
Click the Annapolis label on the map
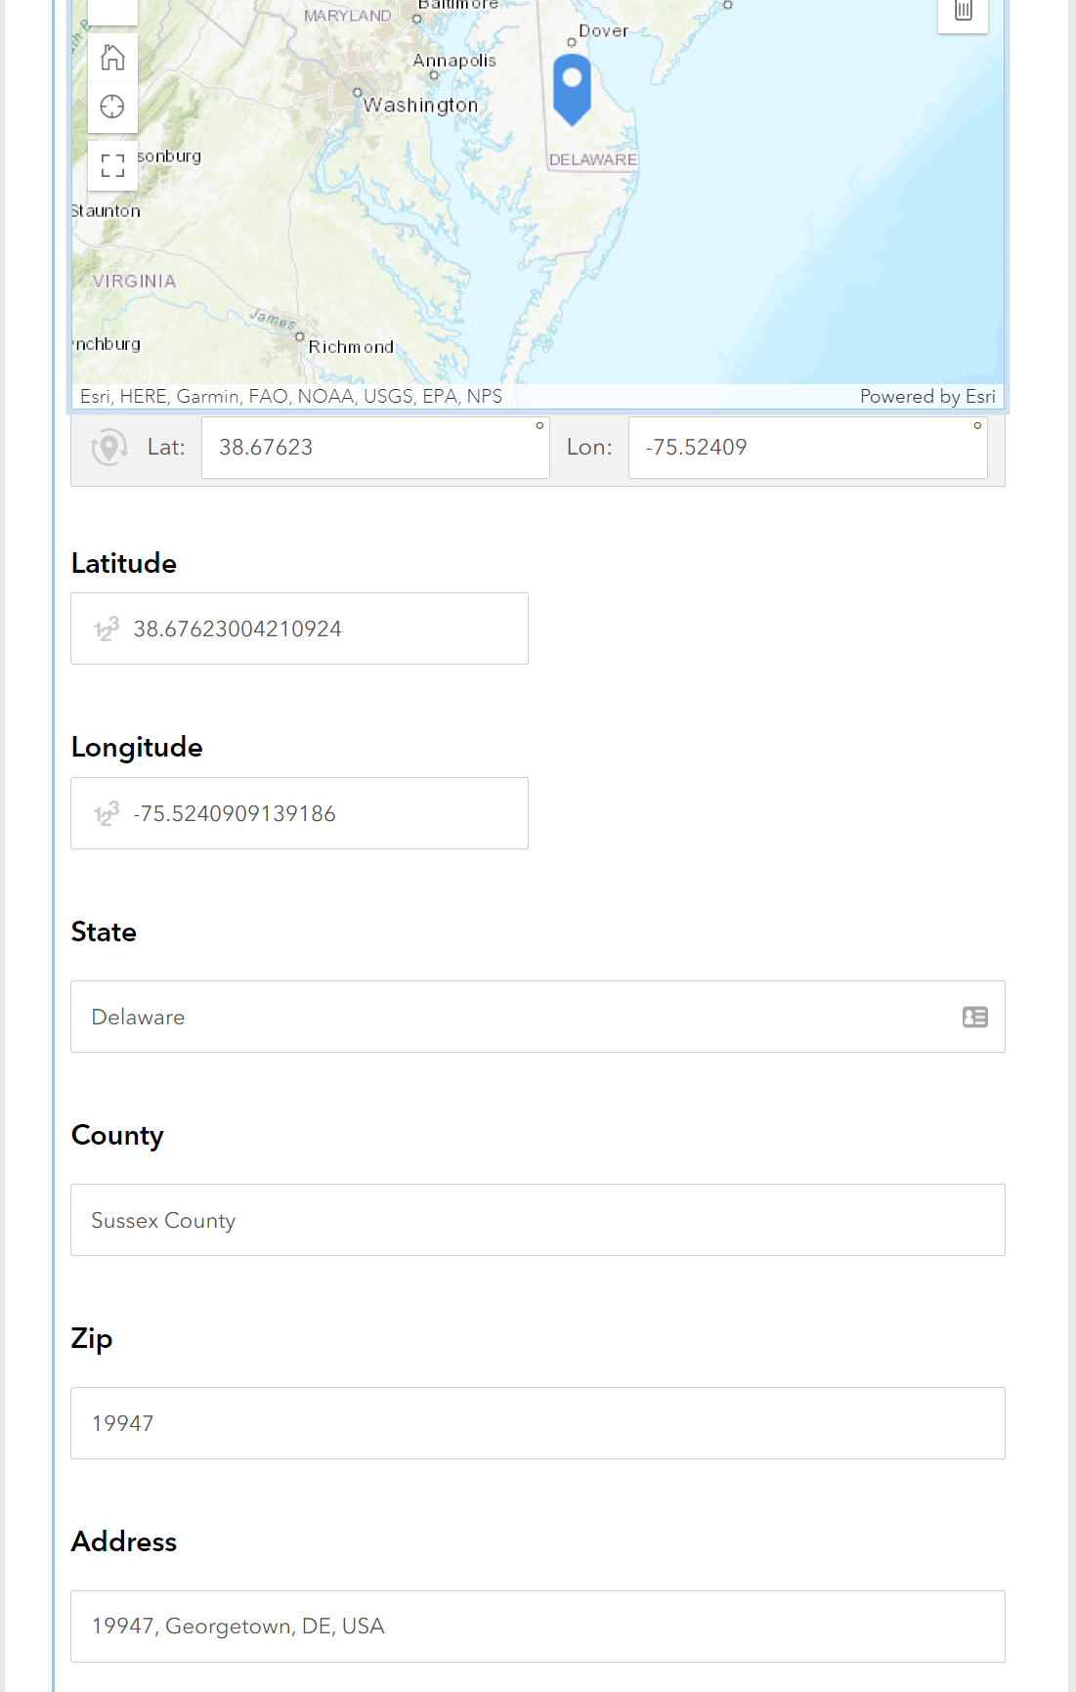(454, 61)
